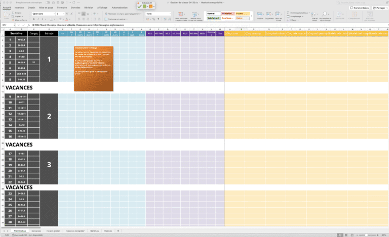Click Mise en forme conditionnelle icon
The image size is (389, 237).
pos(181,14)
